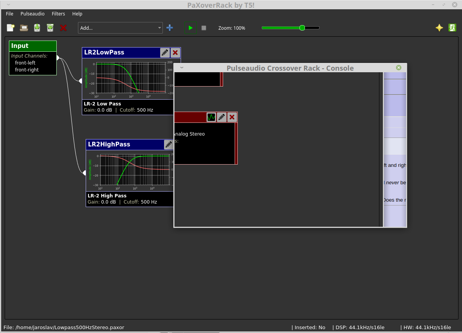Image resolution: width=462 pixels, height=333 pixels.
Task: Click the main window title bar chevron
Action: (8, 4)
